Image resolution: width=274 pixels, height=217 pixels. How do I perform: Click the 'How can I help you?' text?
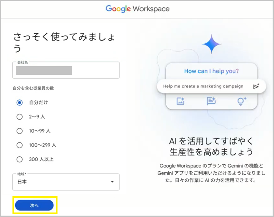pos(211,71)
